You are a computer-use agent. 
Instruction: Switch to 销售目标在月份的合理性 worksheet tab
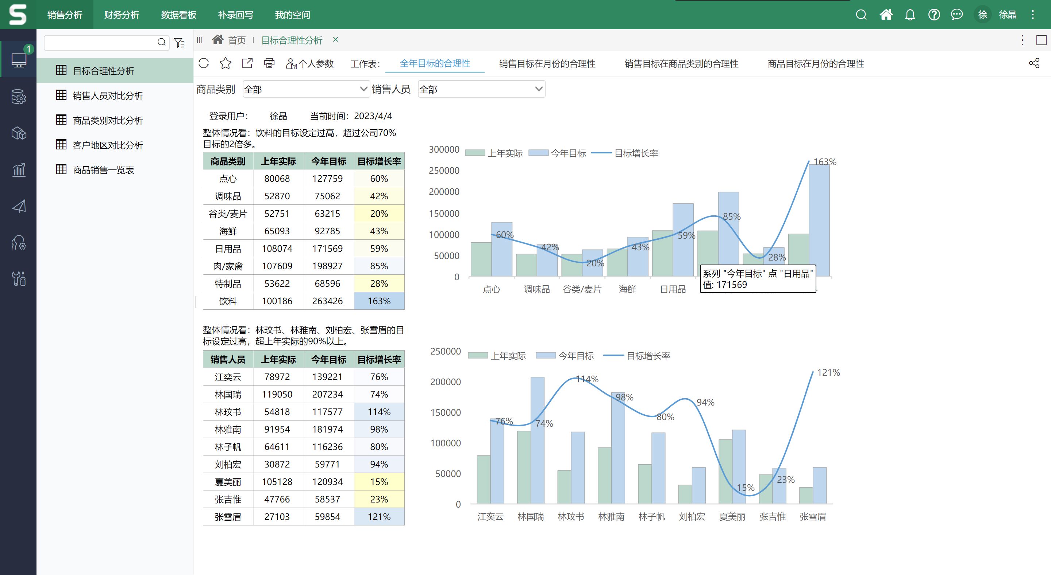click(x=547, y=63)
